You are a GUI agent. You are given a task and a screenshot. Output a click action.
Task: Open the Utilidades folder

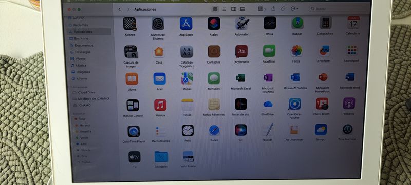[x=161, y=157]
